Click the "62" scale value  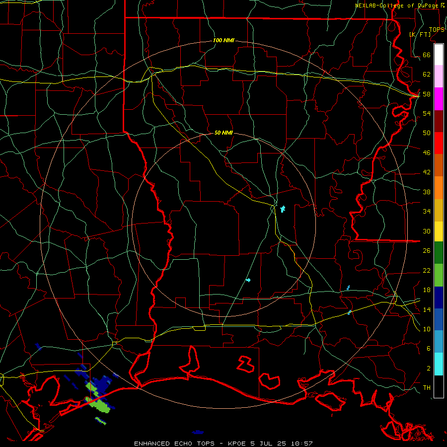(x=427, y=74)
